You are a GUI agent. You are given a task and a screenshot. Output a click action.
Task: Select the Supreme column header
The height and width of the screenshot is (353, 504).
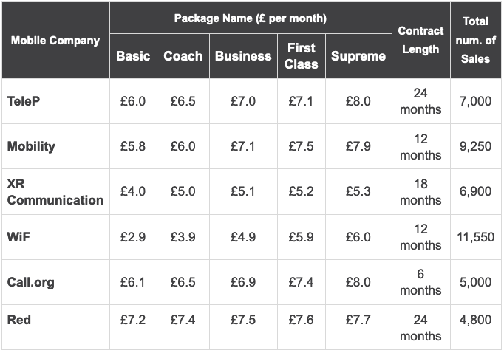click(x=358, y=56)
